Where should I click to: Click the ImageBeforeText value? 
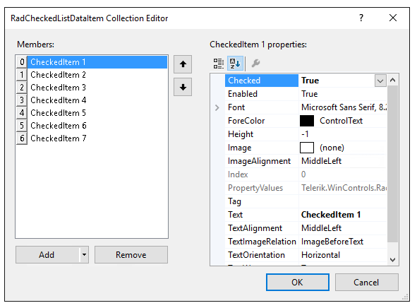coord(332,242)
